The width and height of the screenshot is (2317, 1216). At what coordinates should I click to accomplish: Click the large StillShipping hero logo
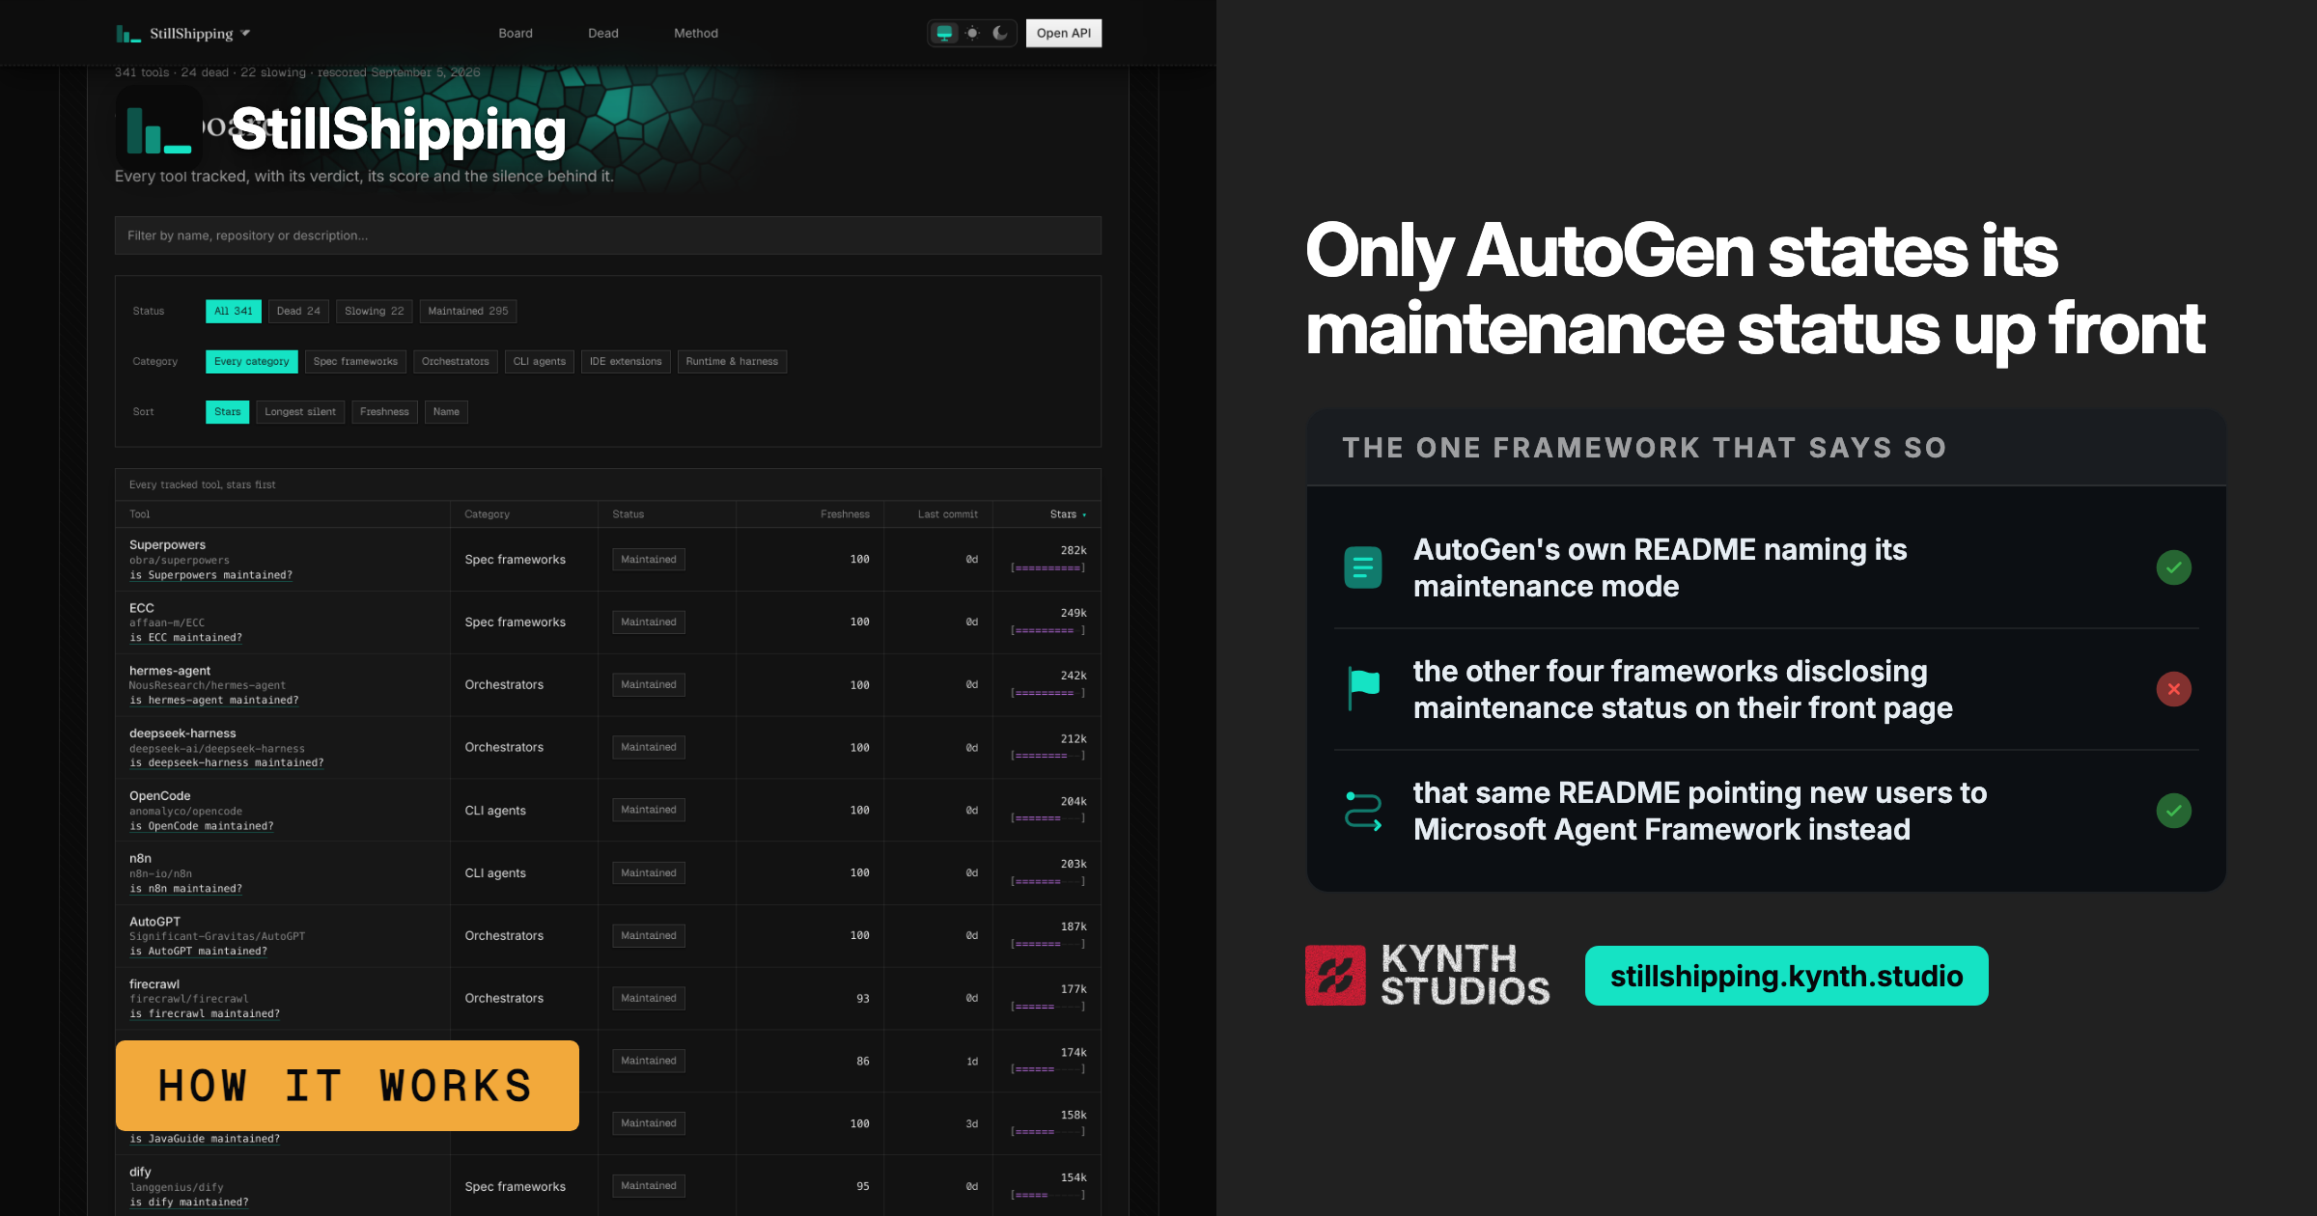pos(159,130)
